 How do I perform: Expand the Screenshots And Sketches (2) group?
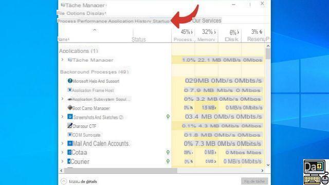click(62, 117)
